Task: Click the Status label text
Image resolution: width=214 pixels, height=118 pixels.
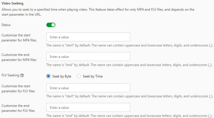Action: pyautogui.click(x=6, y=25)
